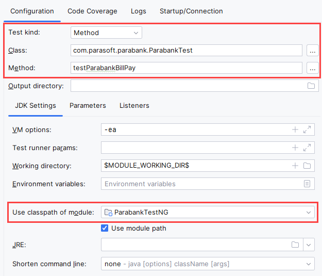Insert macro via VM options plus icon
The height and width of the screenshot is (276, 322).
pyautogui.click(x=295, y=129)
